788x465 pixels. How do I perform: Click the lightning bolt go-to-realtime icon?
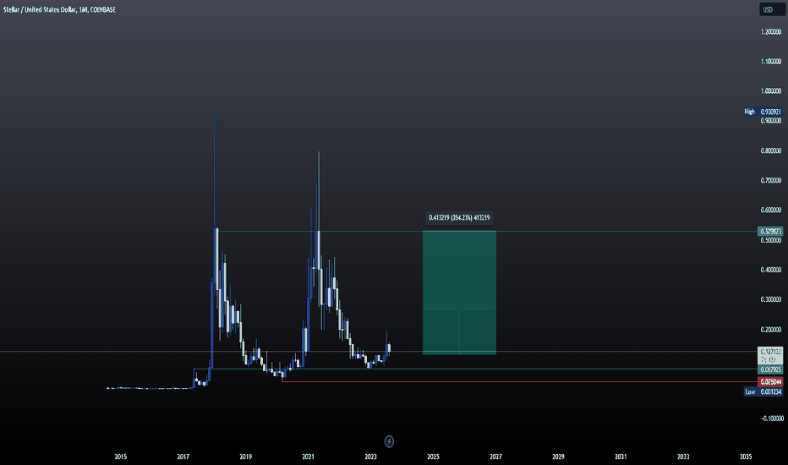(389, 441)
